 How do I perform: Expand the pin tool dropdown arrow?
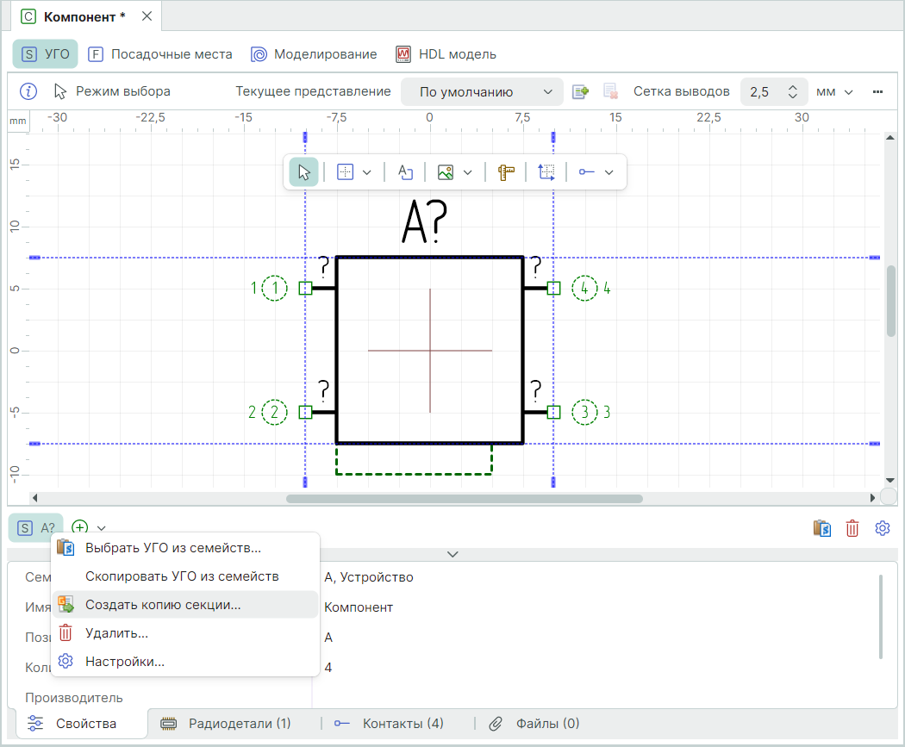pos(609,172)
